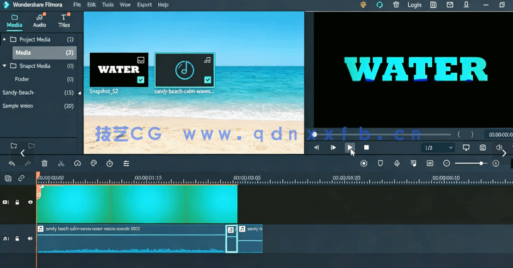513x268 pixels.
Task: Click the record voiceover microphone icon
Action: (397, 163)
